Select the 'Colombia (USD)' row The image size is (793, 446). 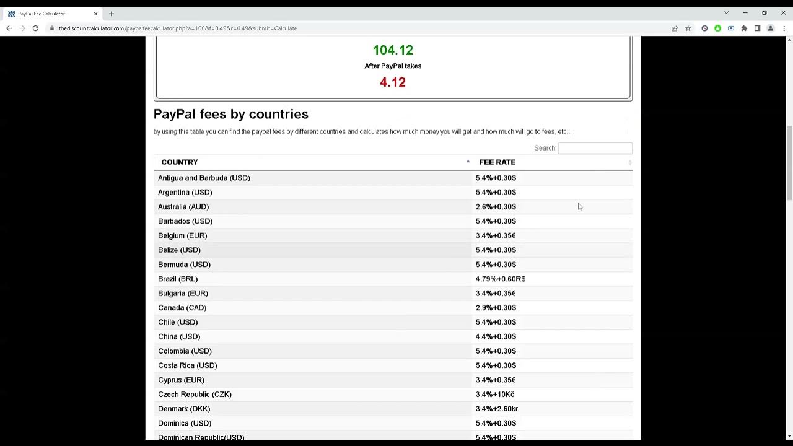[393, 351]
